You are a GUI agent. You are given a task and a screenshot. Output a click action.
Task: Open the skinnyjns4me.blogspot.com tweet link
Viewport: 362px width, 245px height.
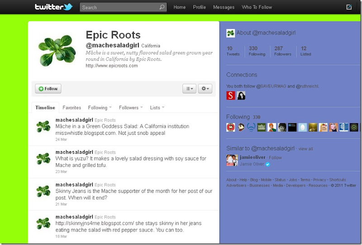(x=95, y=223)
